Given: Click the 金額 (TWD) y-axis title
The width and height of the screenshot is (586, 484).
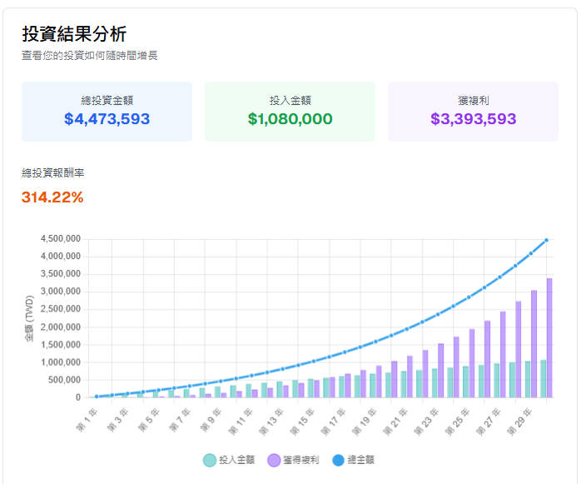Looking at the screenshot, I should coord(29,318).
